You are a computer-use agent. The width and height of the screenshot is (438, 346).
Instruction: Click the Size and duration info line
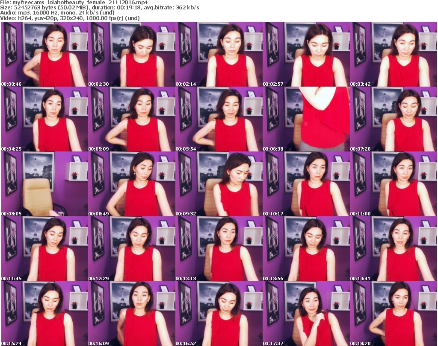pyautogui.click(x=100, y=8)
